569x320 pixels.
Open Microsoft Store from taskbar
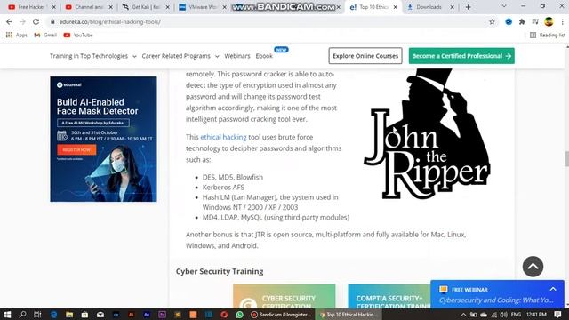[84, 315]
